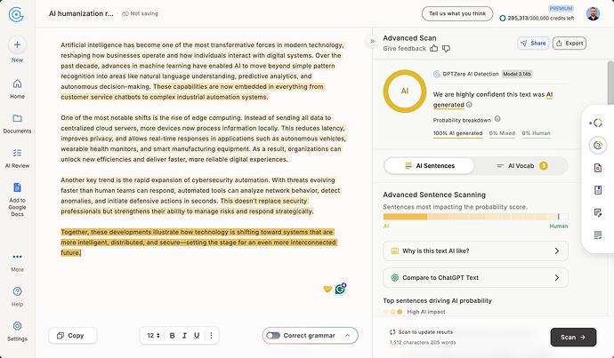Click the Export button
This screenshot has width=614, height=358.
coord(570,43)
